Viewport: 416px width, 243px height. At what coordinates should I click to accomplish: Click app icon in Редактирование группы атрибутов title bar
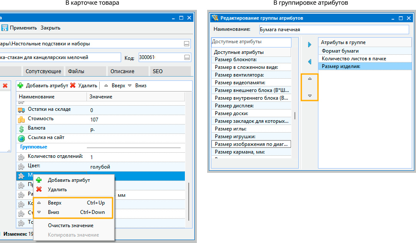[215, 18]
